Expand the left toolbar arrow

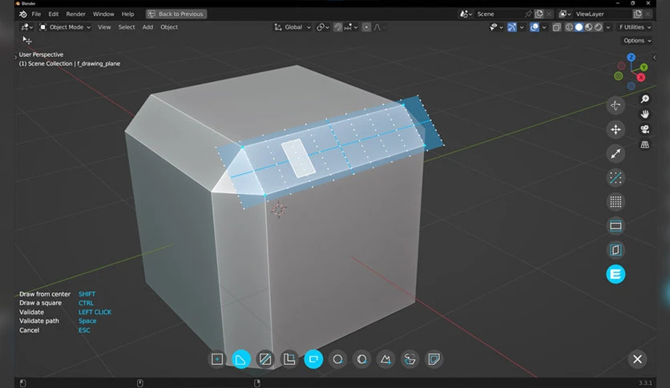(16, 56)
